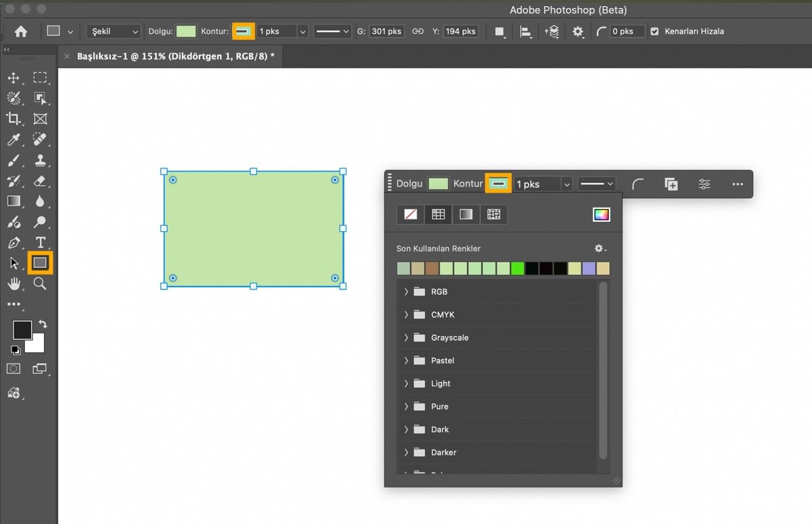Select the Eyedropper tool
Viewport: 812px width, 524px height.
point(14,140)
